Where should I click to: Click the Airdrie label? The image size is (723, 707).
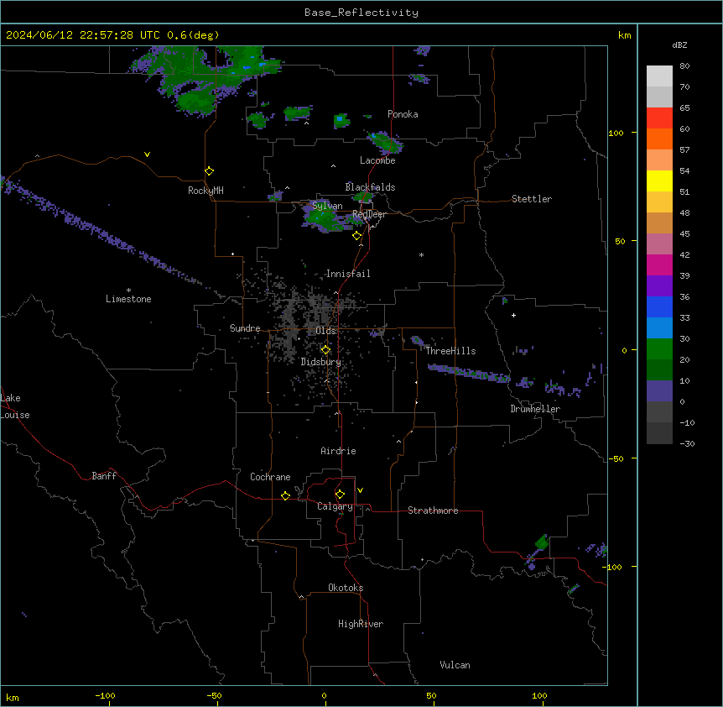pyautogui.click(x=338, y=451)
